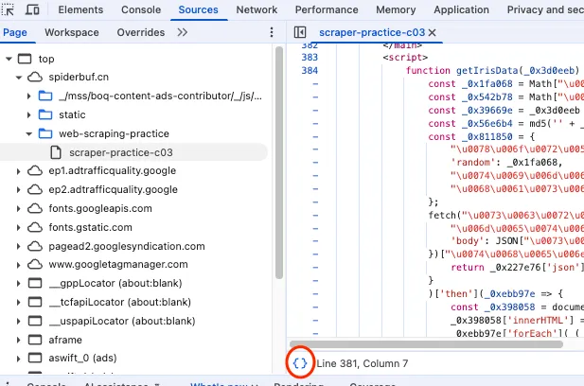The image size is (584, 386).
Task: Expand the __tcfapiLocator frame
Action: pos(18,302)
